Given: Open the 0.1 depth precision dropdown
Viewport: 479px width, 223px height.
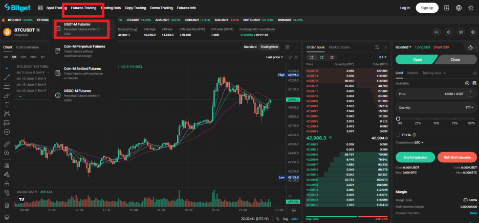Looking at the screenshot, I should (x=383, y=57).
